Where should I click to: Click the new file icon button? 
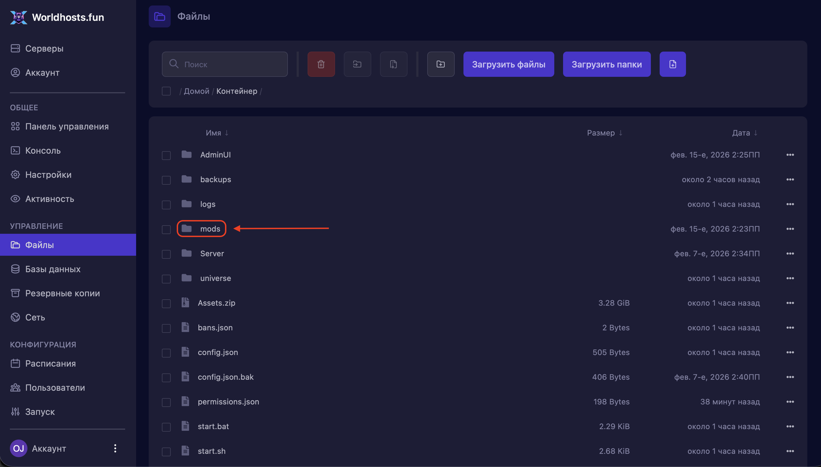point(673,64)
